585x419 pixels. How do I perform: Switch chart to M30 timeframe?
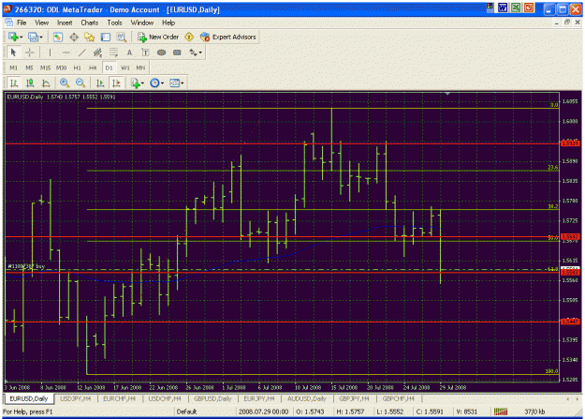click(61, 67)
